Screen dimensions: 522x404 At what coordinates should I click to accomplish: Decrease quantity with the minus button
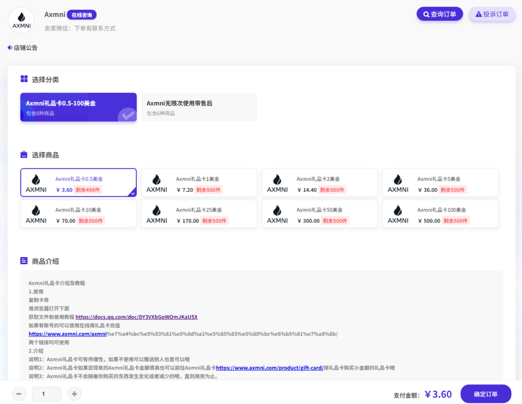19,394
